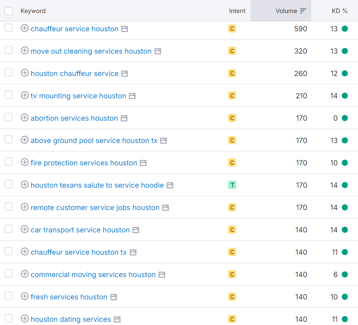The image size is (358, 325).
Task: Open SERP icon for move out cleaning services houston
Action: [158, 52]
